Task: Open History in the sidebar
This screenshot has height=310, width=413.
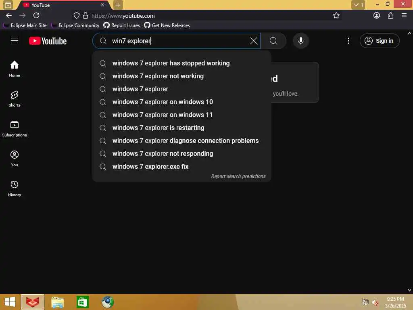Action: tap(15, 188)
